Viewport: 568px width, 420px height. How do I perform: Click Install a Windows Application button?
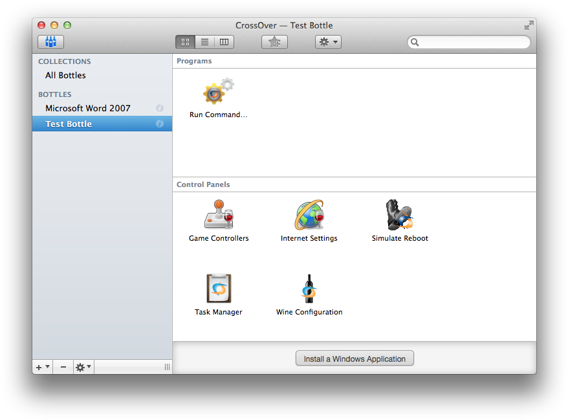(355, 359)
